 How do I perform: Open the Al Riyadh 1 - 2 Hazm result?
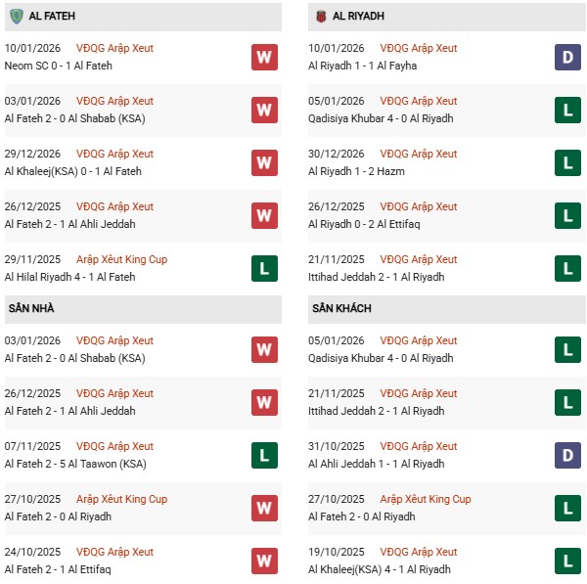355,171
